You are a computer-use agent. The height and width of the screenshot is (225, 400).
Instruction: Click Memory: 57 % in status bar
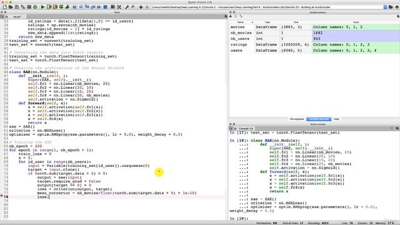pos(384,223)
